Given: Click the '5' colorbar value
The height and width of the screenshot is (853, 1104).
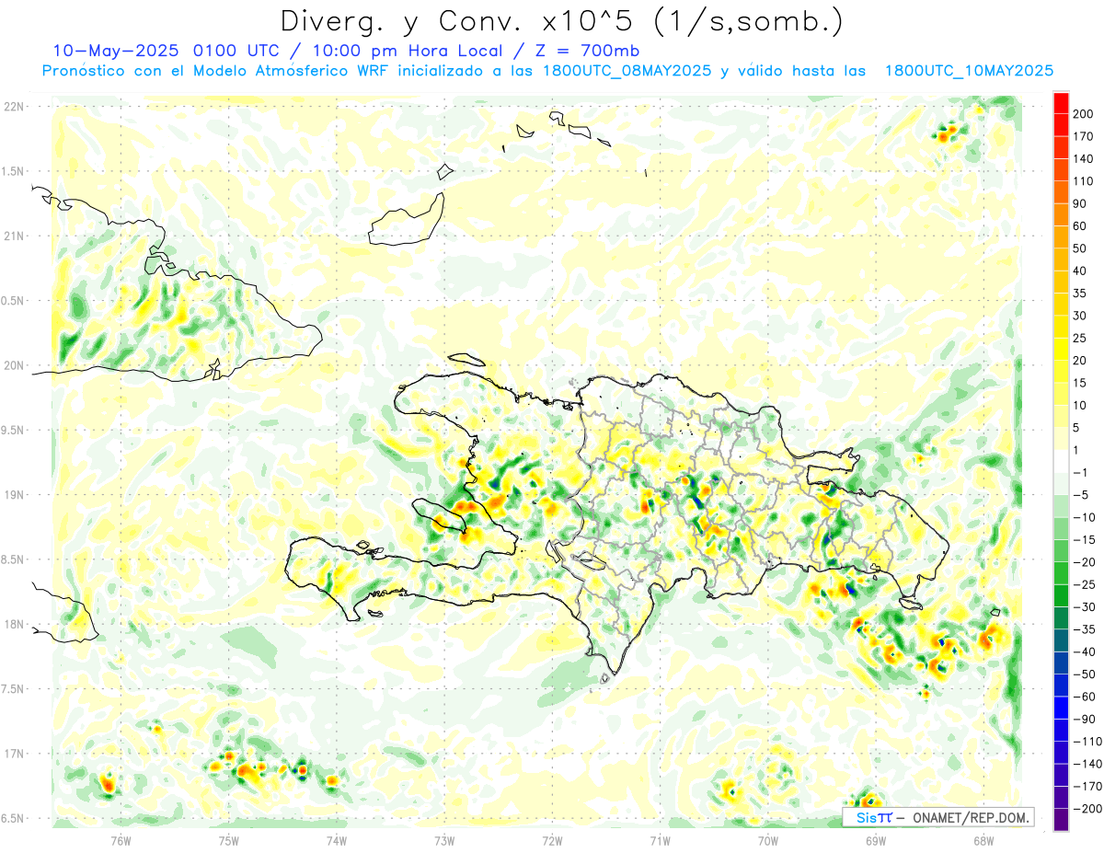Looking at the screenshot, I should 1077,428.
